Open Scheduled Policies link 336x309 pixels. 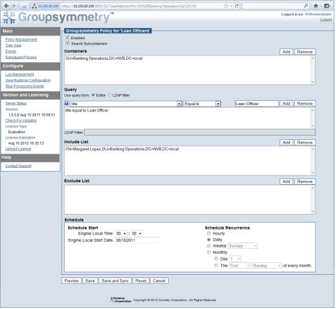coord(21,57)
